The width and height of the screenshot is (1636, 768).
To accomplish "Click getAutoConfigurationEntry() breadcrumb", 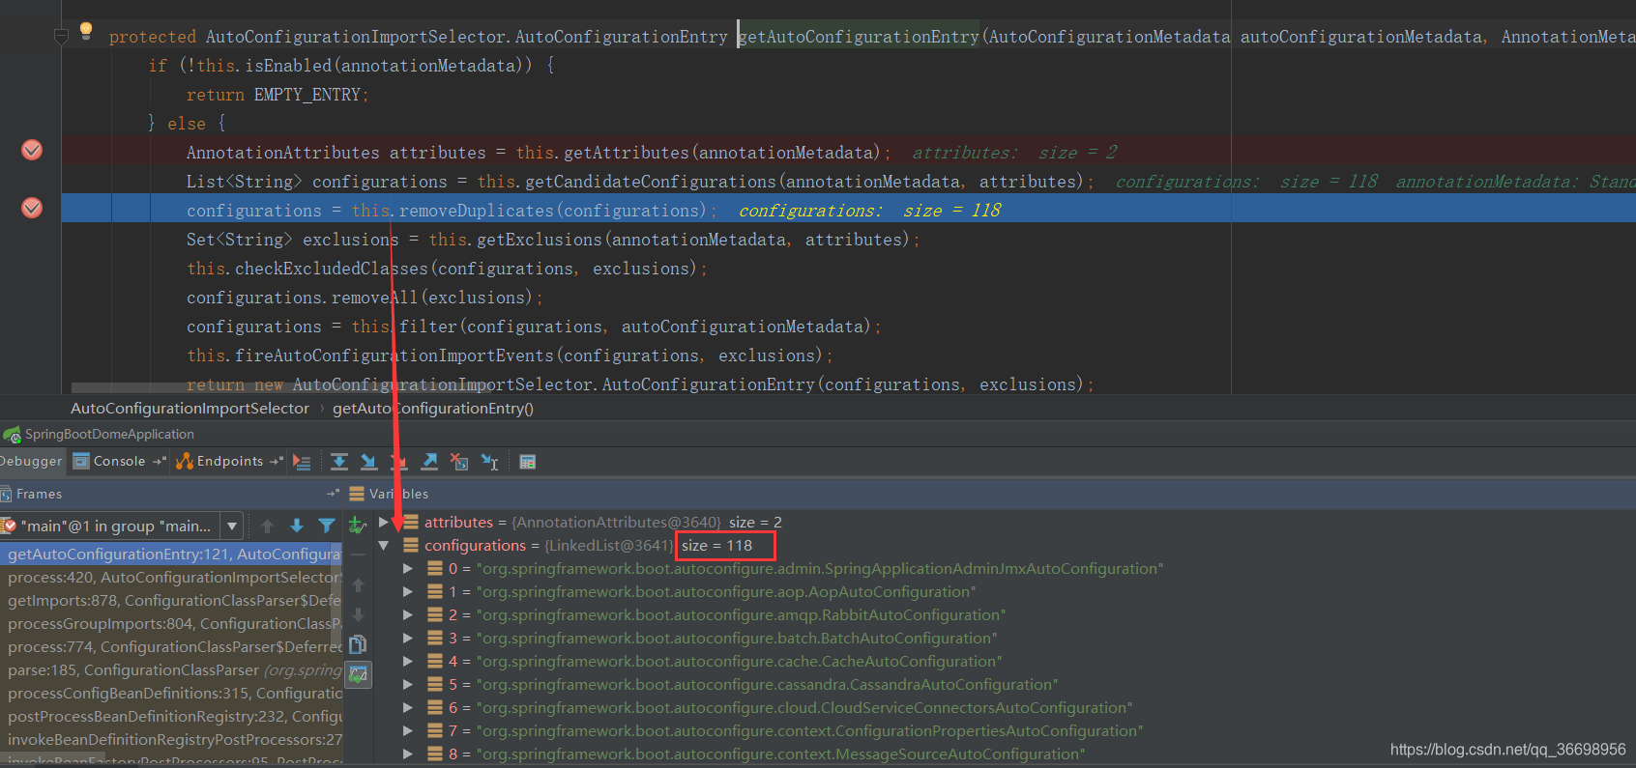I will 433,409.
